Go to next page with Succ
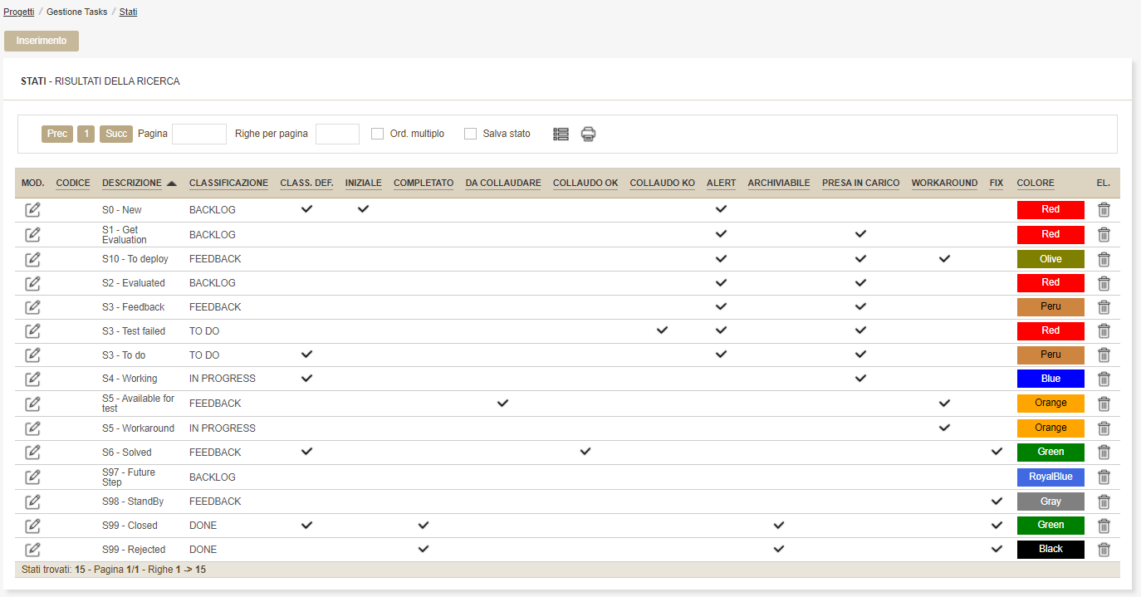This screenshot has height=597, width=1141. pos(116,134)
